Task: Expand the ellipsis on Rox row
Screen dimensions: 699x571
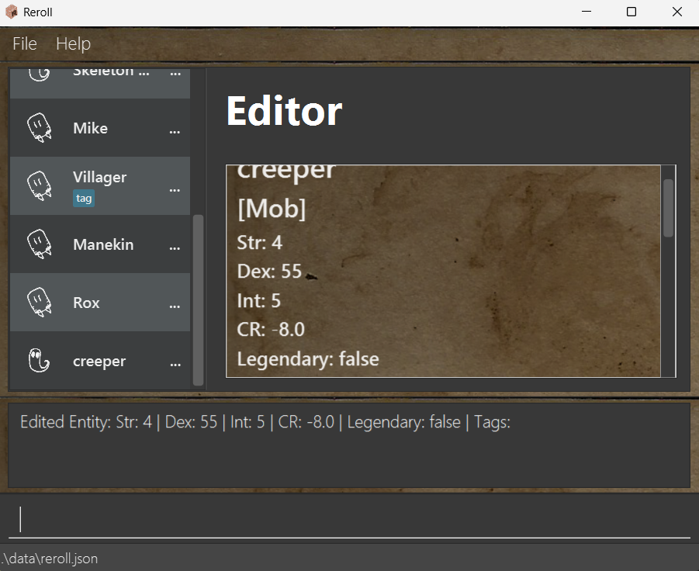Action: (x=175, y=306)
